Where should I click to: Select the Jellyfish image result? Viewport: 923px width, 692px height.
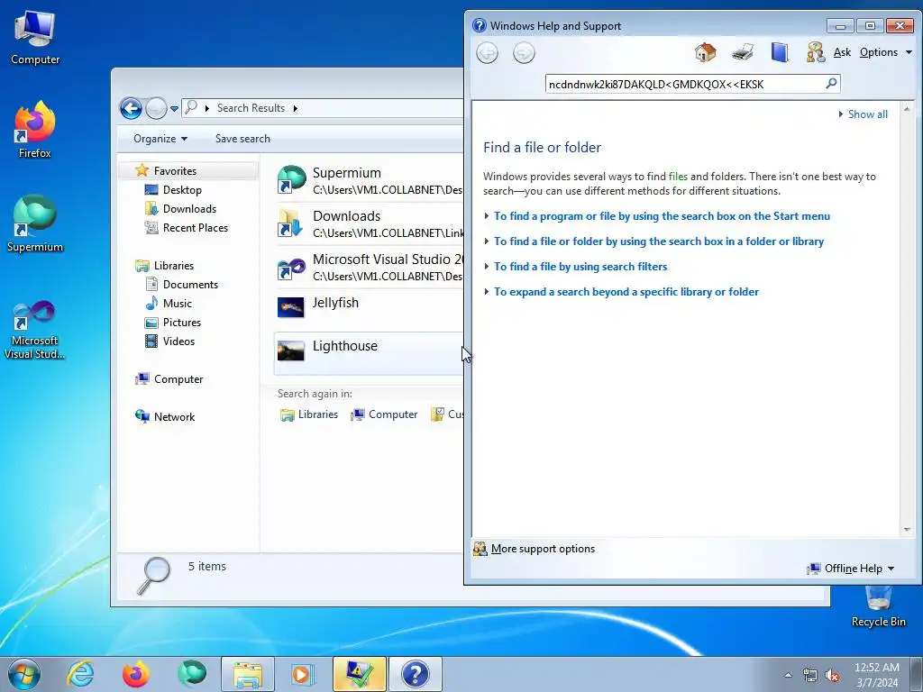369,307
